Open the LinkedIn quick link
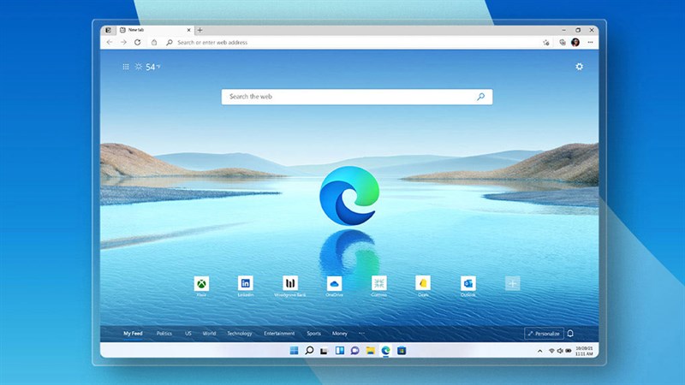The width and height of the screenshot is (685, 385). pyautogui.click(x=246, y=287)
